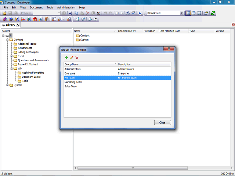Click the purple new-module icon at second toolbar start
235x176 pixels.
pyautogui.click(x=5, y=19)
